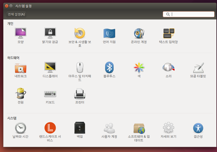Open the 블루투스 Bluetooth icon
217x152 pixels.
(x=109, y=67)
